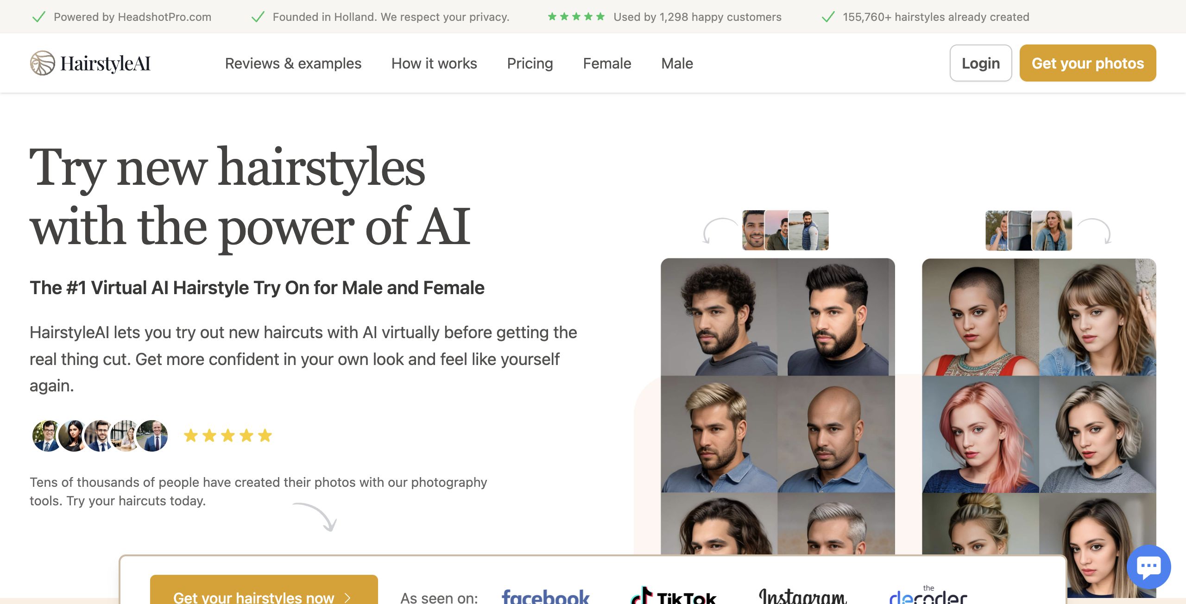Open Reviews & examples menu item
Viewport: 1186px width, 604px height.
click(293, 63)
